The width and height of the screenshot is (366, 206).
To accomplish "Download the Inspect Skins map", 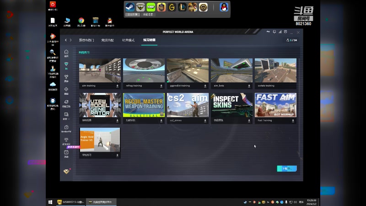I will click(x=249, y=121).
